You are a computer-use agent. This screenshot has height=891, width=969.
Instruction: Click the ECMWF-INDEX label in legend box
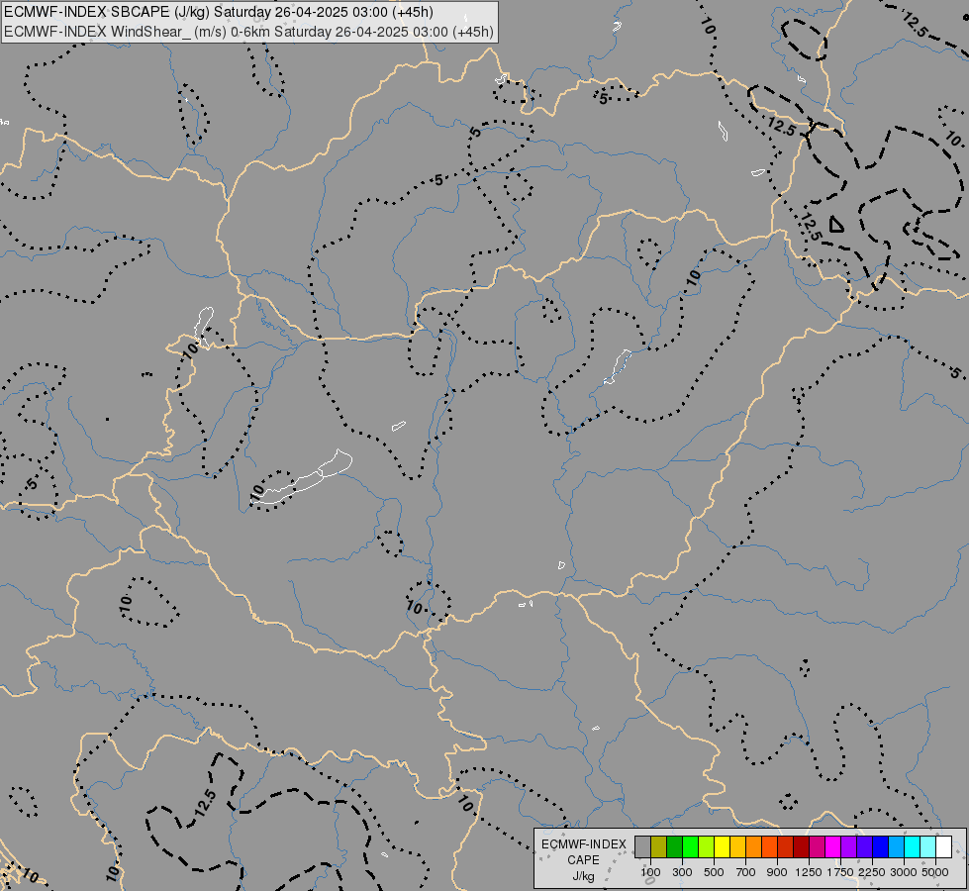pos(583,844)
